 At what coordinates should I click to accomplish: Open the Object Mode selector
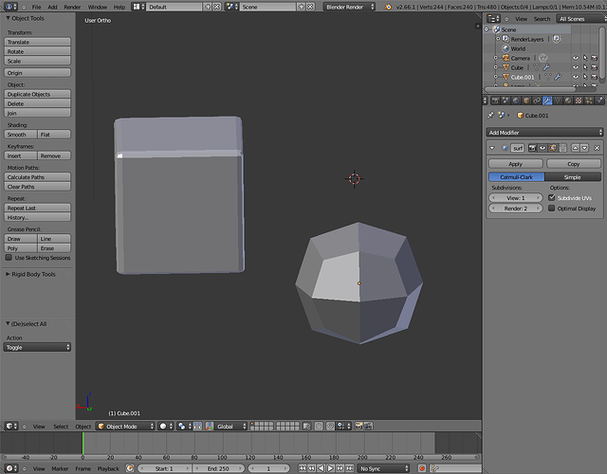125,426
